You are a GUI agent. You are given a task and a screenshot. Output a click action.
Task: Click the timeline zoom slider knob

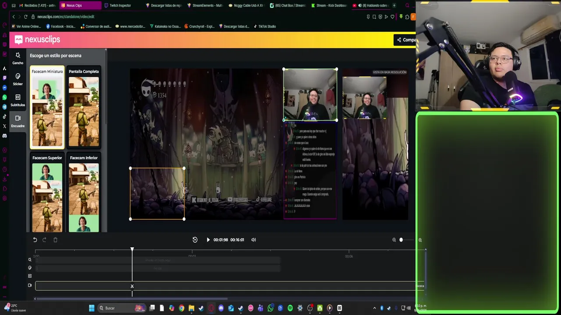tap(401, 240)
